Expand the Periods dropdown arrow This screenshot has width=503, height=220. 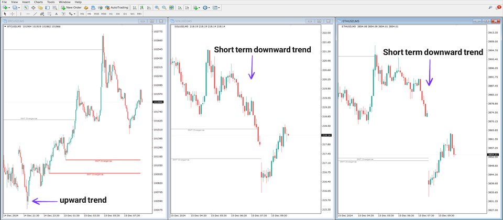tap(209, 7)
